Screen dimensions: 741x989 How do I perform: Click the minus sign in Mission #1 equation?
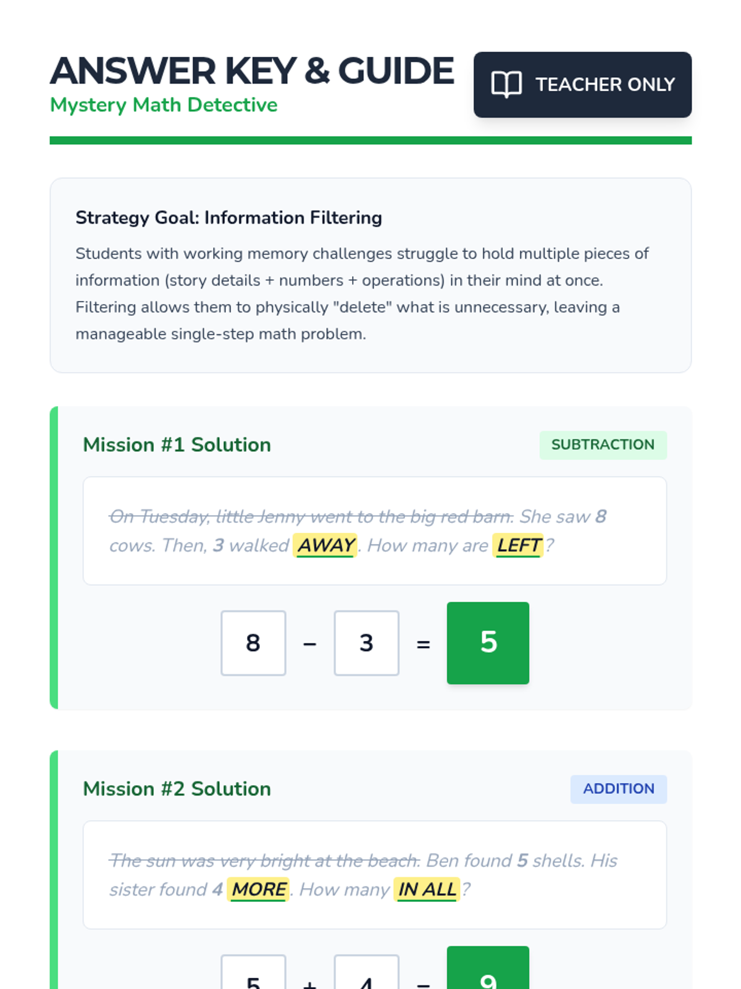click(x=310, y=644)
